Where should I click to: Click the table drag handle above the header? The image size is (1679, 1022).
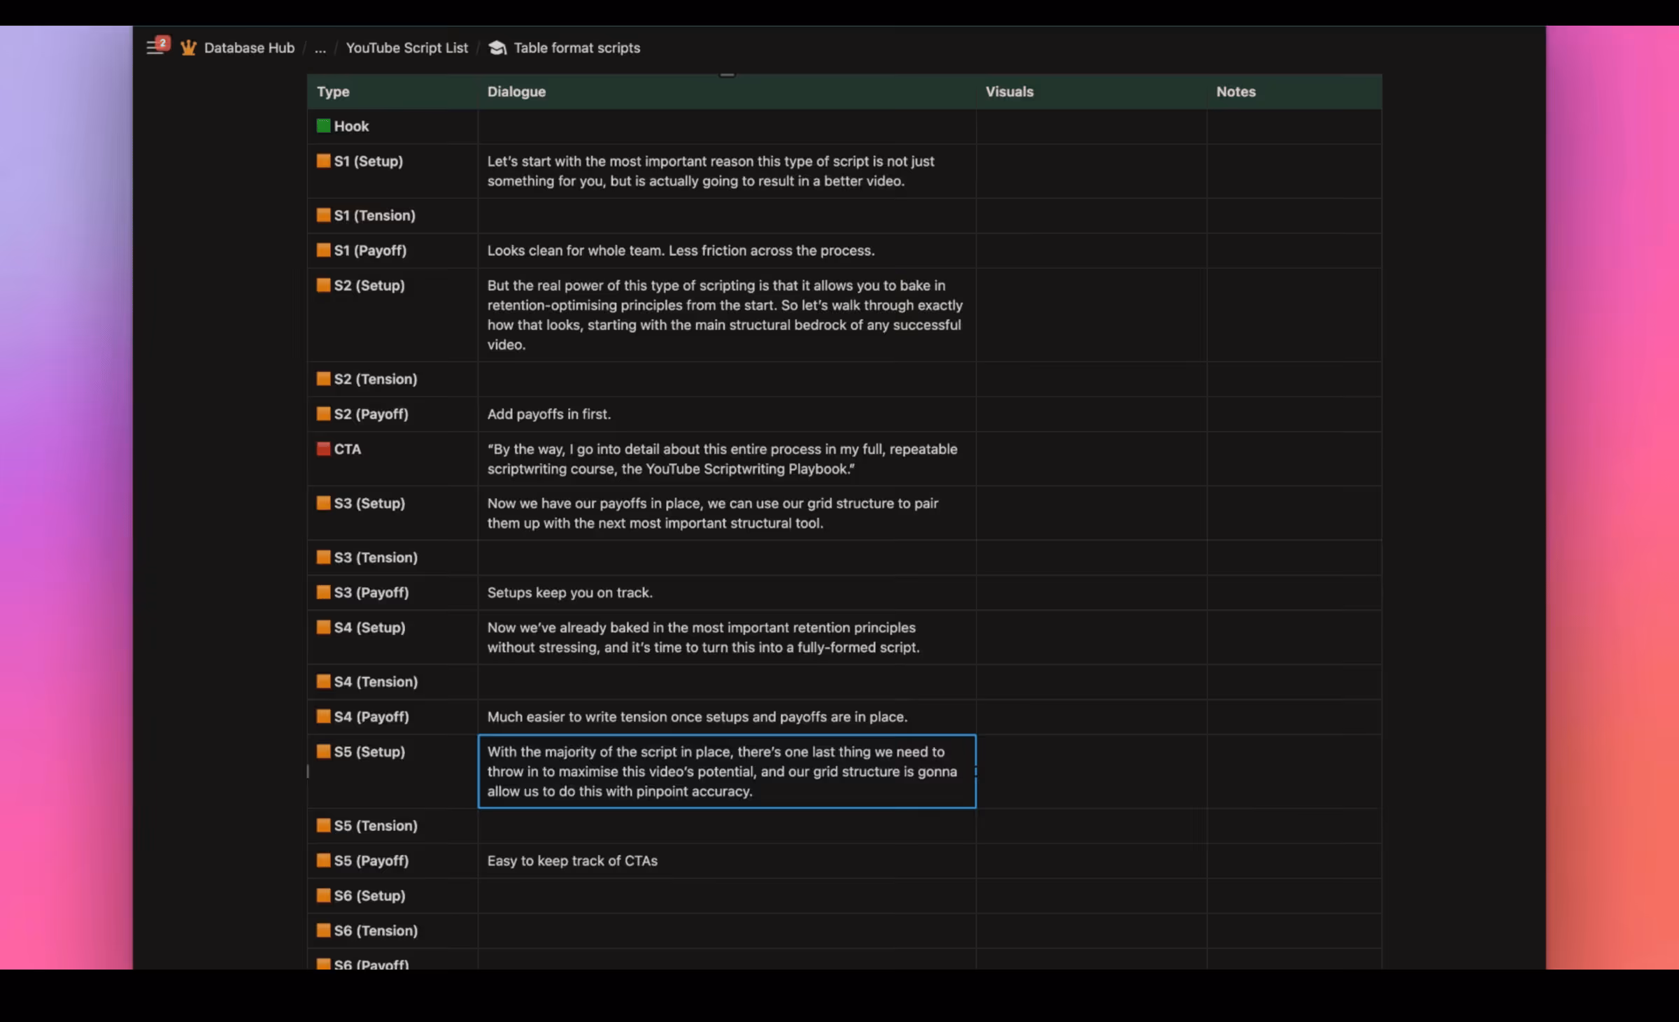coord(727,74)
